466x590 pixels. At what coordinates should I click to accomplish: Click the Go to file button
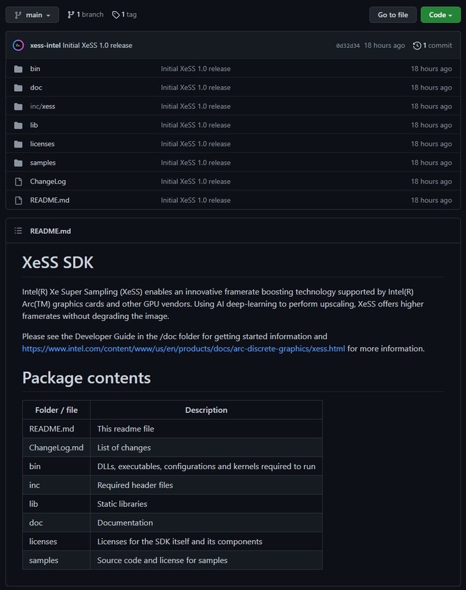pos(392,15)
